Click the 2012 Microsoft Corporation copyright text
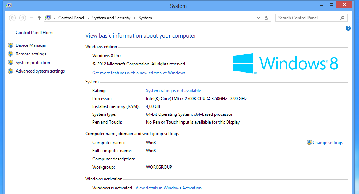Screen dimensions: 359x194 tap(139, 64)
